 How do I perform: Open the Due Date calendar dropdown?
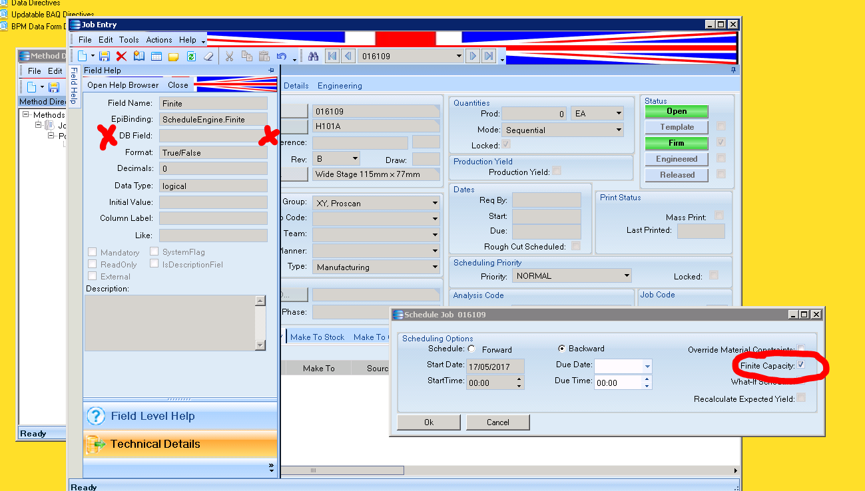pyautogui.click(x=647, y=366)
